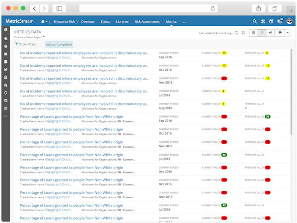The height and width of the screenshot is (223, 297).
Task: Click the MetricStream logo
Action: point(19,21)
